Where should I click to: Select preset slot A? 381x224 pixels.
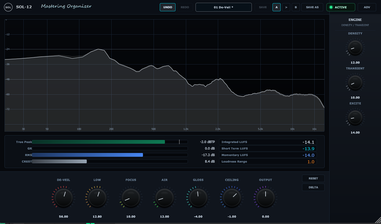tap(276, 7)
